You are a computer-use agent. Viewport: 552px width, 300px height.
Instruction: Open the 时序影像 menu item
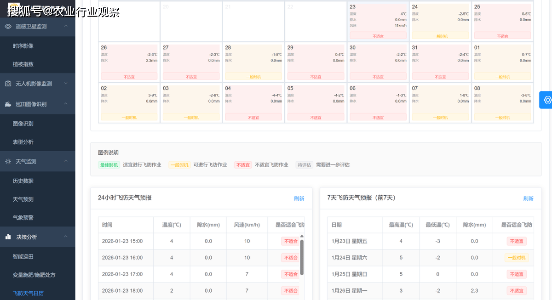click(x=23, y=46)
